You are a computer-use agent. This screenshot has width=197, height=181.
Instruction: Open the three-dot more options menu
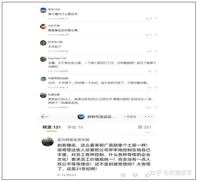[149, 117]
